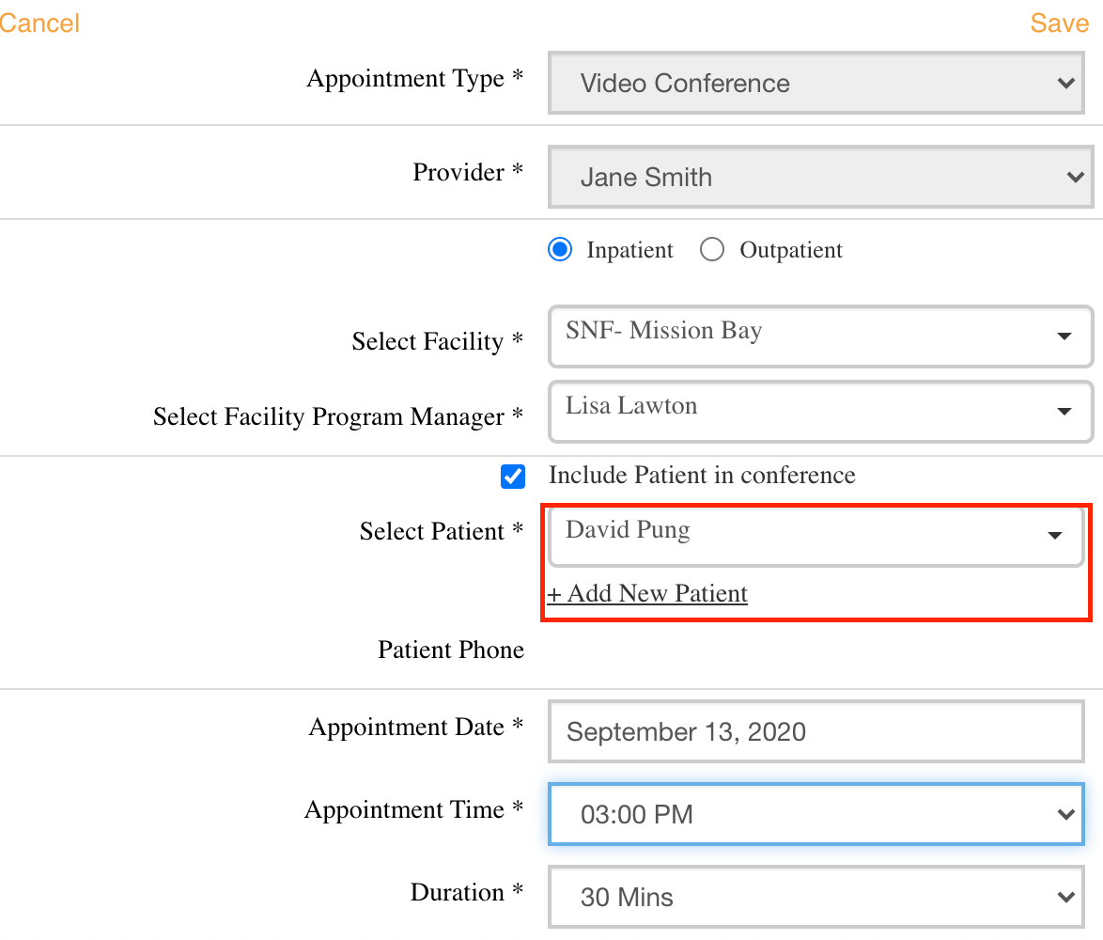This screenshot has height=940, width=1103.
Task: Open the Provider dropdown showing Jane Smith
Action: pyautogui.click(x=819, y=178)
